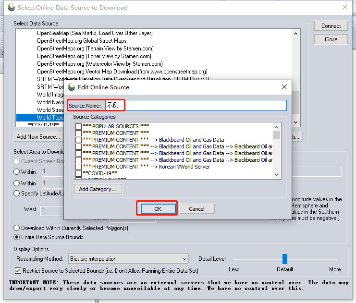
Task: Open the Resampling Method dropdown
Action: (x=128, y=259)
